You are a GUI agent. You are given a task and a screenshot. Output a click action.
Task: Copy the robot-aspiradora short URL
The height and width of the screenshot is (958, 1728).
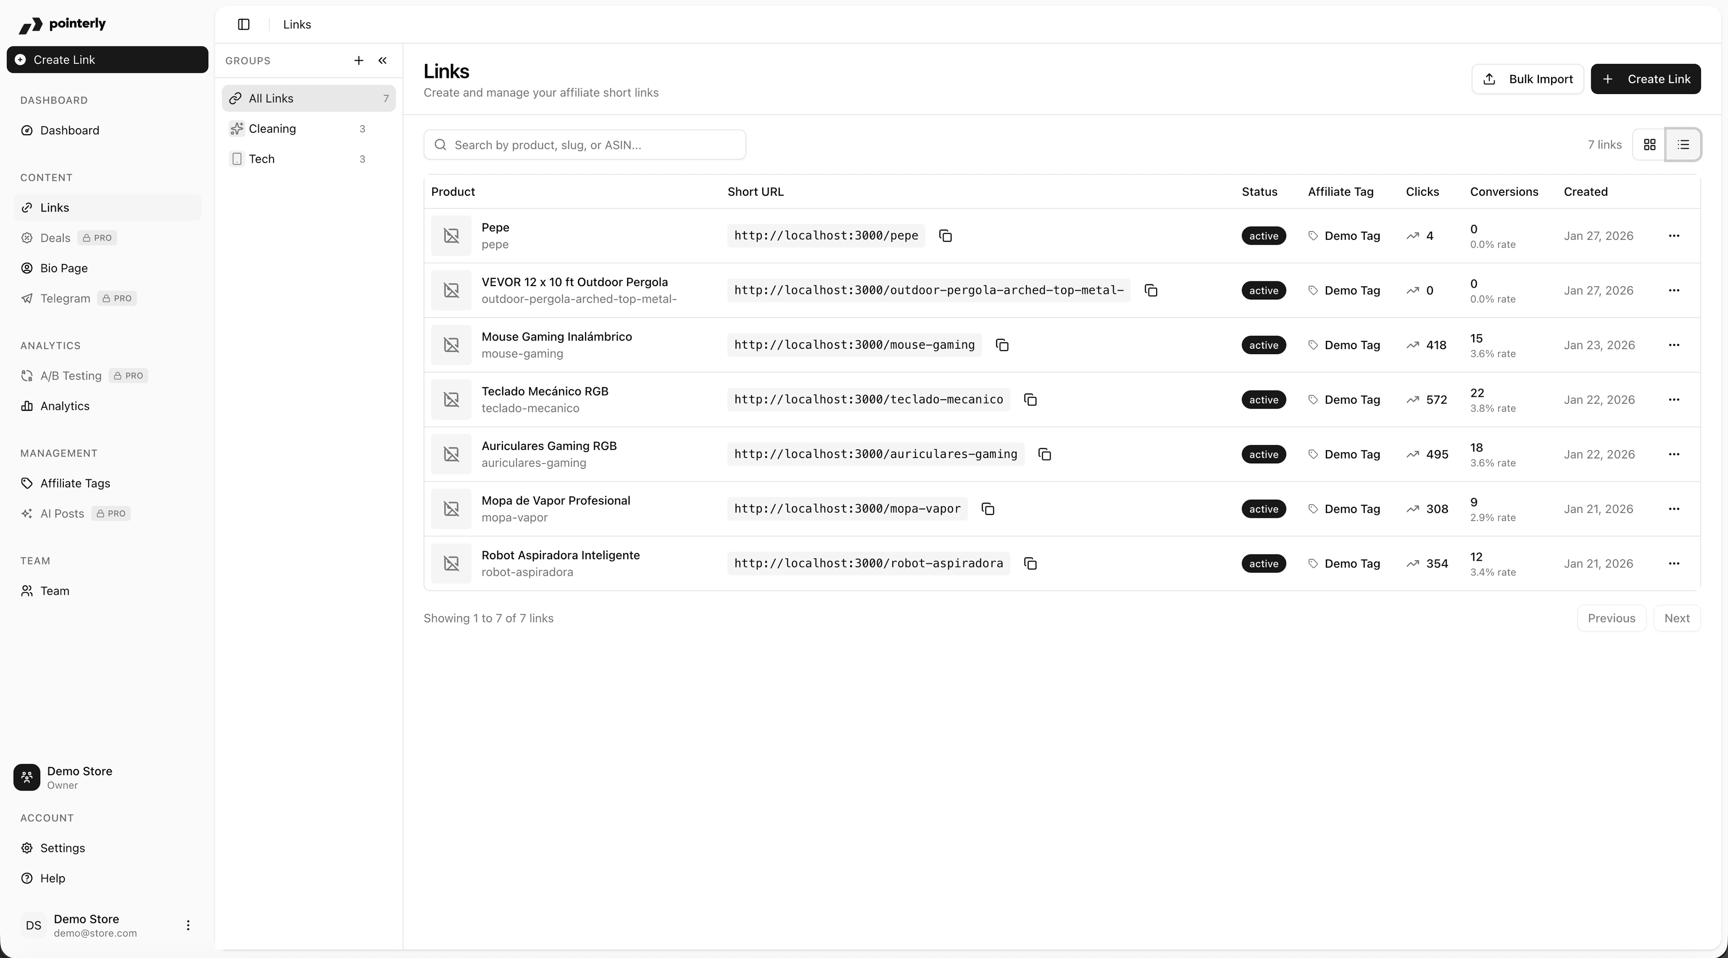point(1030,563)
